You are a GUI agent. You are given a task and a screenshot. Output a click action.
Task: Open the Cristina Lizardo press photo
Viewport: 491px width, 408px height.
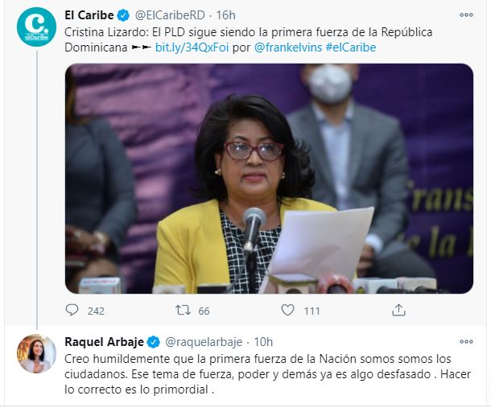[269, 179]
